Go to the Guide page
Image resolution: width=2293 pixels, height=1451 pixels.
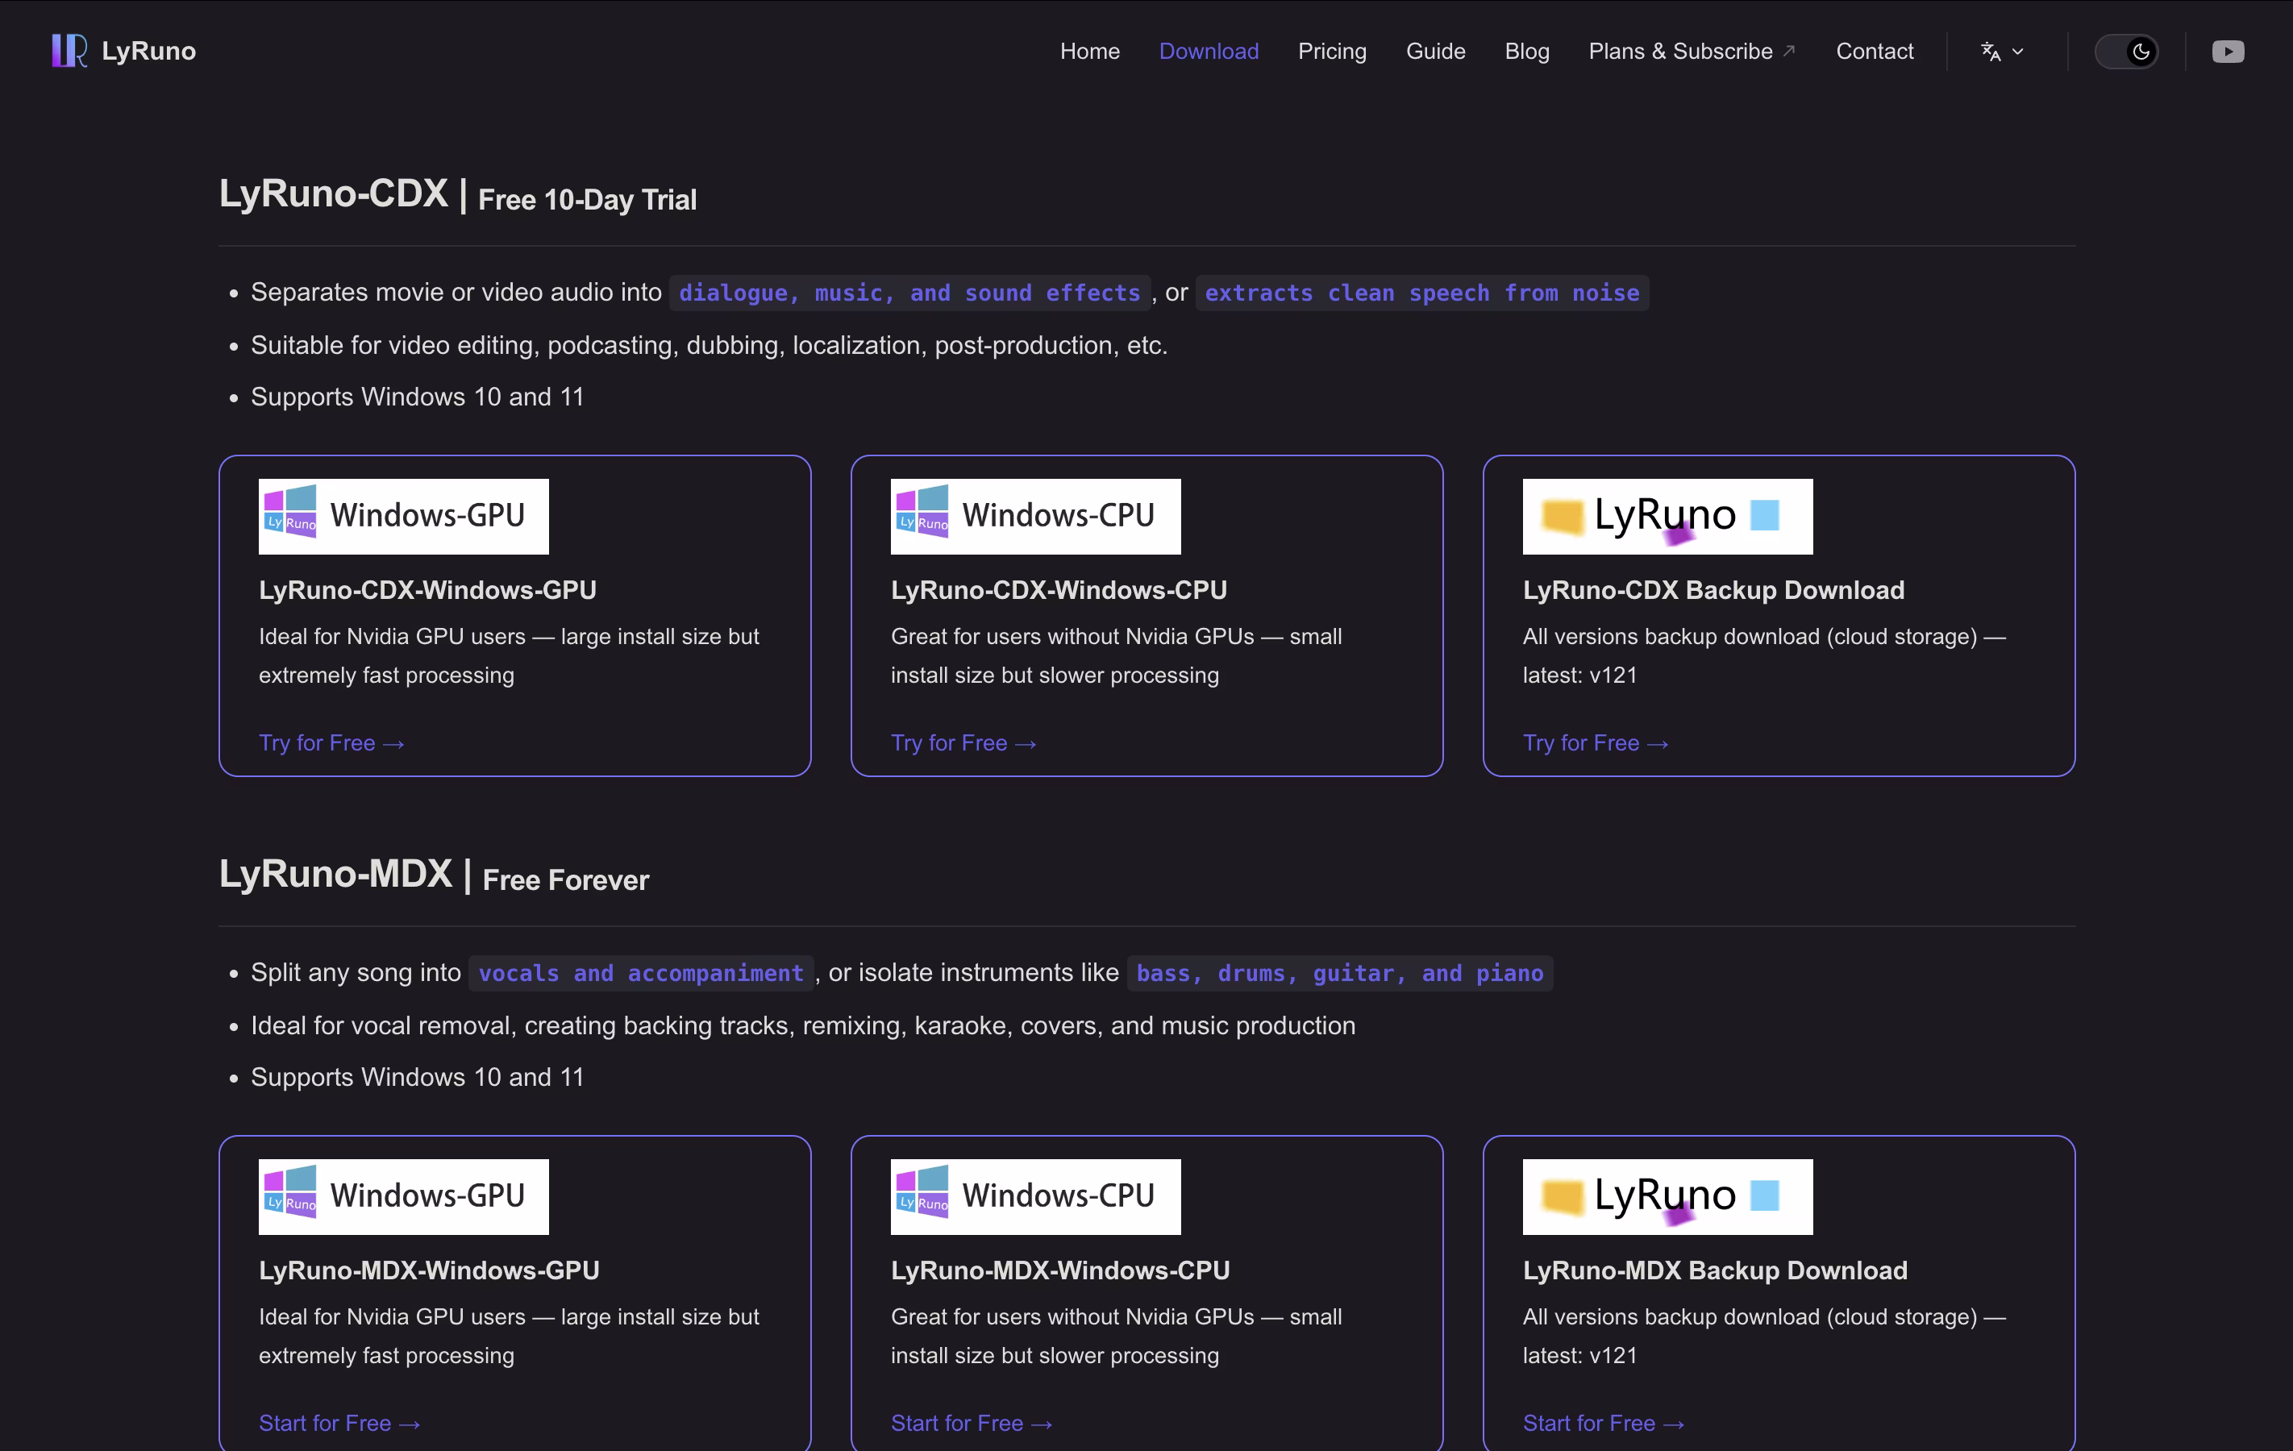point(1435,52)
